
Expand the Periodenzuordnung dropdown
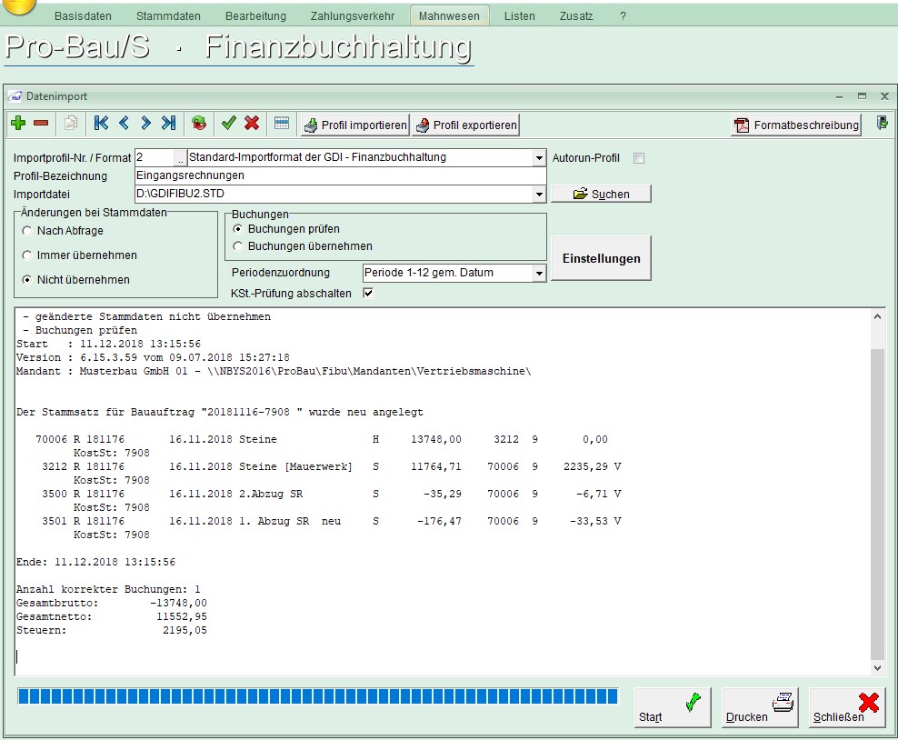(539, 274)
